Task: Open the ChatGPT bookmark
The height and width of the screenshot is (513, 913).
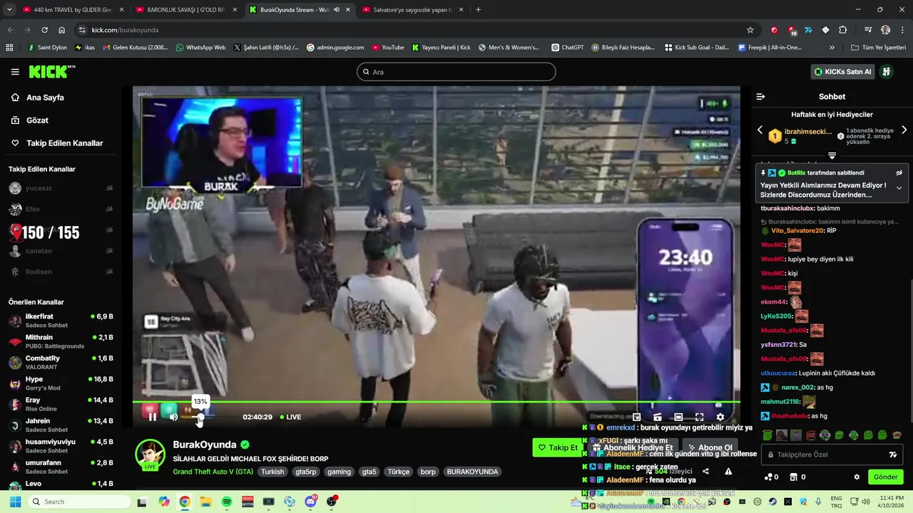Action: [x=567, y=48]
